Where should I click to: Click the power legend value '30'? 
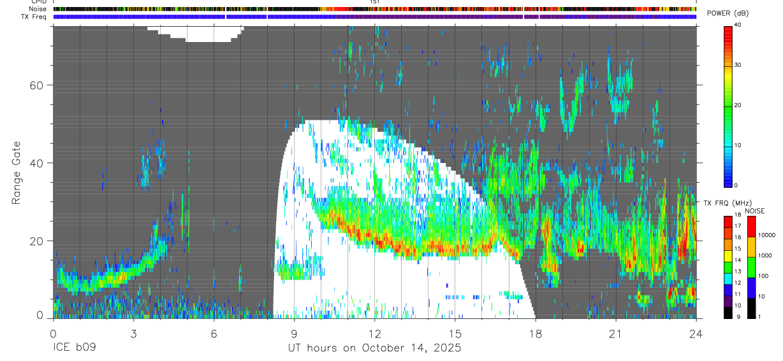coord(738,65)
